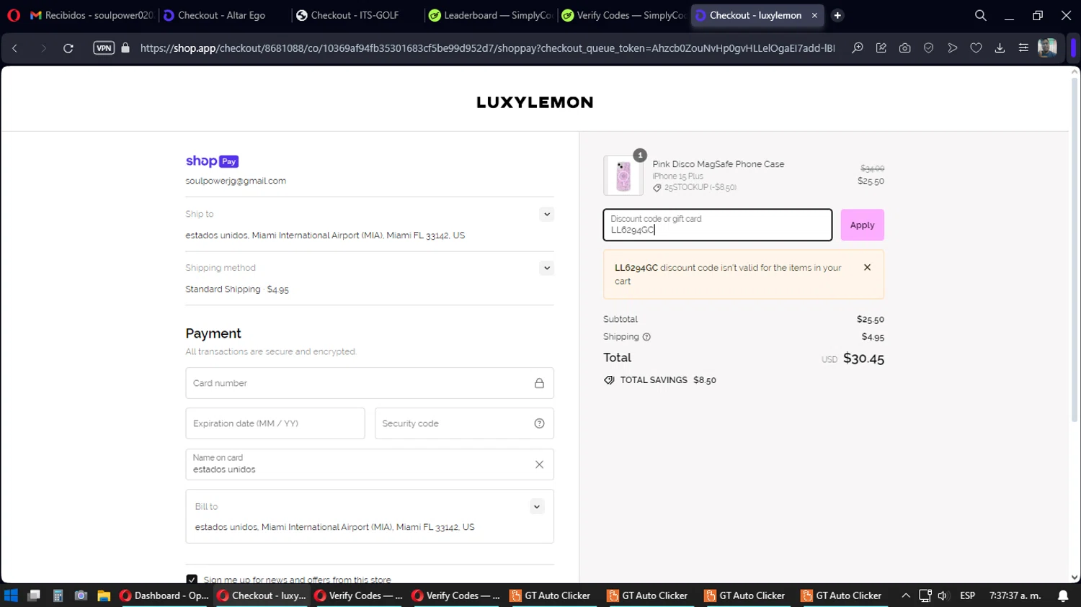Image resolution: width=1081 pixels, height=607 pixels.
Task: Toggle the VPN badge in address bar
Action: click(x=104, y=48)
